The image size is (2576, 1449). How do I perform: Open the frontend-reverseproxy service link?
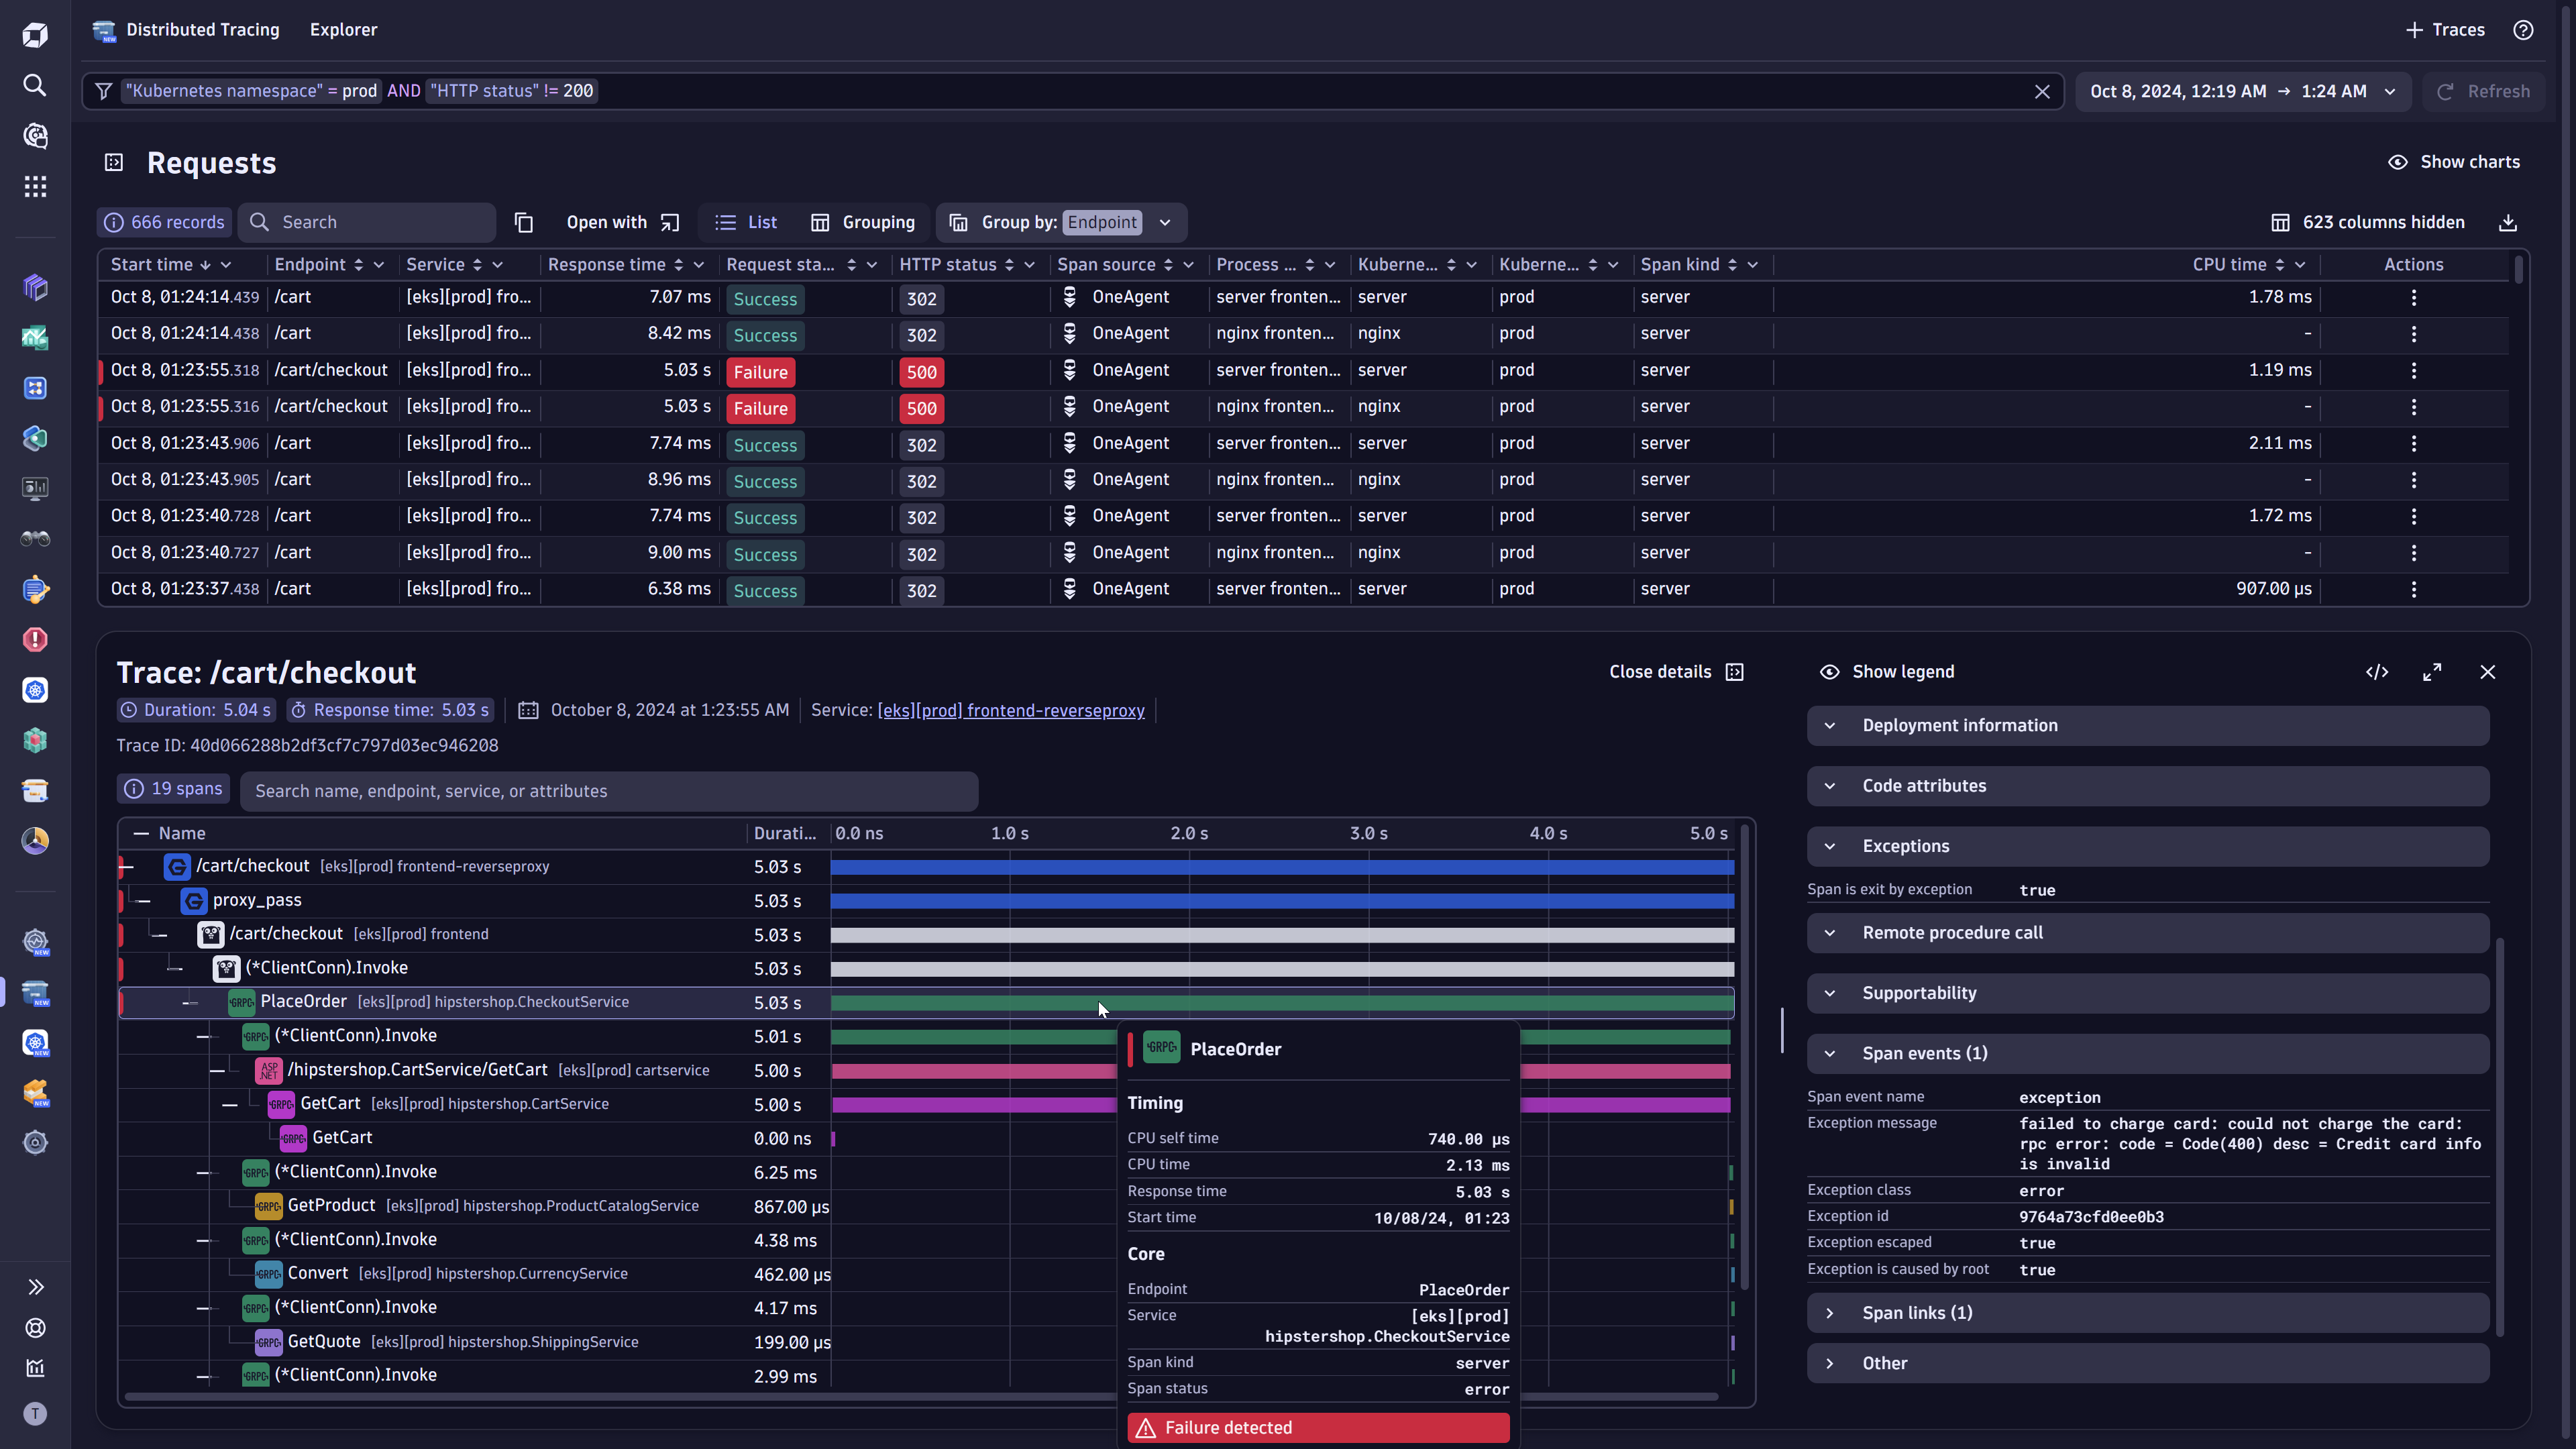click(1010, 710)
